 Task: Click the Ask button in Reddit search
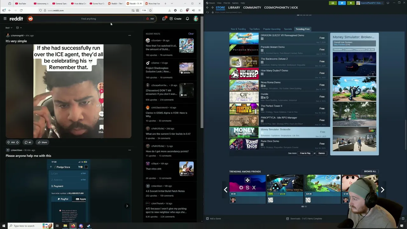click(150, 19)
